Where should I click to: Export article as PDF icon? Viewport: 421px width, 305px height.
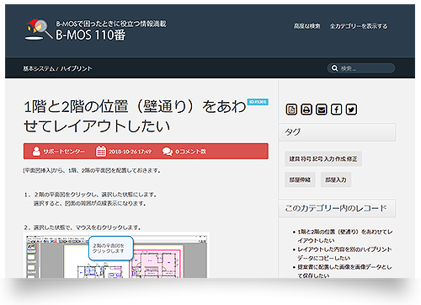[x=291, y=110]
